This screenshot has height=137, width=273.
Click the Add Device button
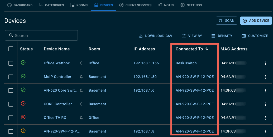point(256,21)
